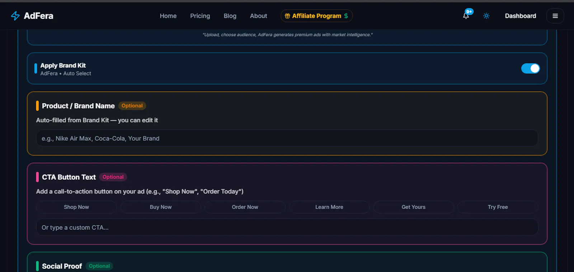Open the hamburger menu button

[x=555, y=16]
